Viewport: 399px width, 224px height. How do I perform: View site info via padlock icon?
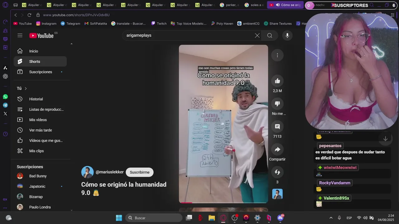coord(38,15)
